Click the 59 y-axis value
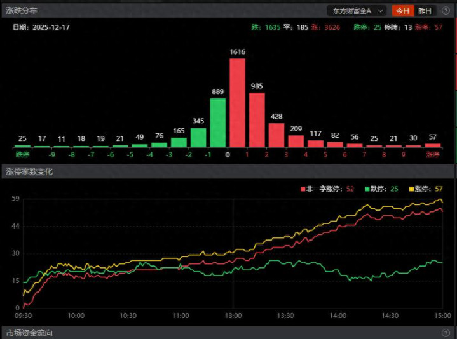 tap(15, 199)
